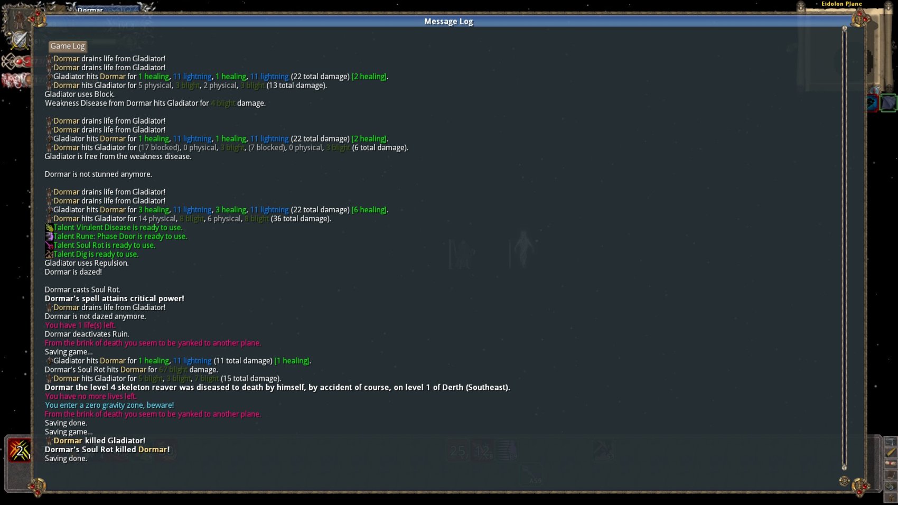The width and height of the screenshot is (898, 505).
Task: Click the red gem life bar ornament
Action: pyautogui.click(x=16, y=62)
